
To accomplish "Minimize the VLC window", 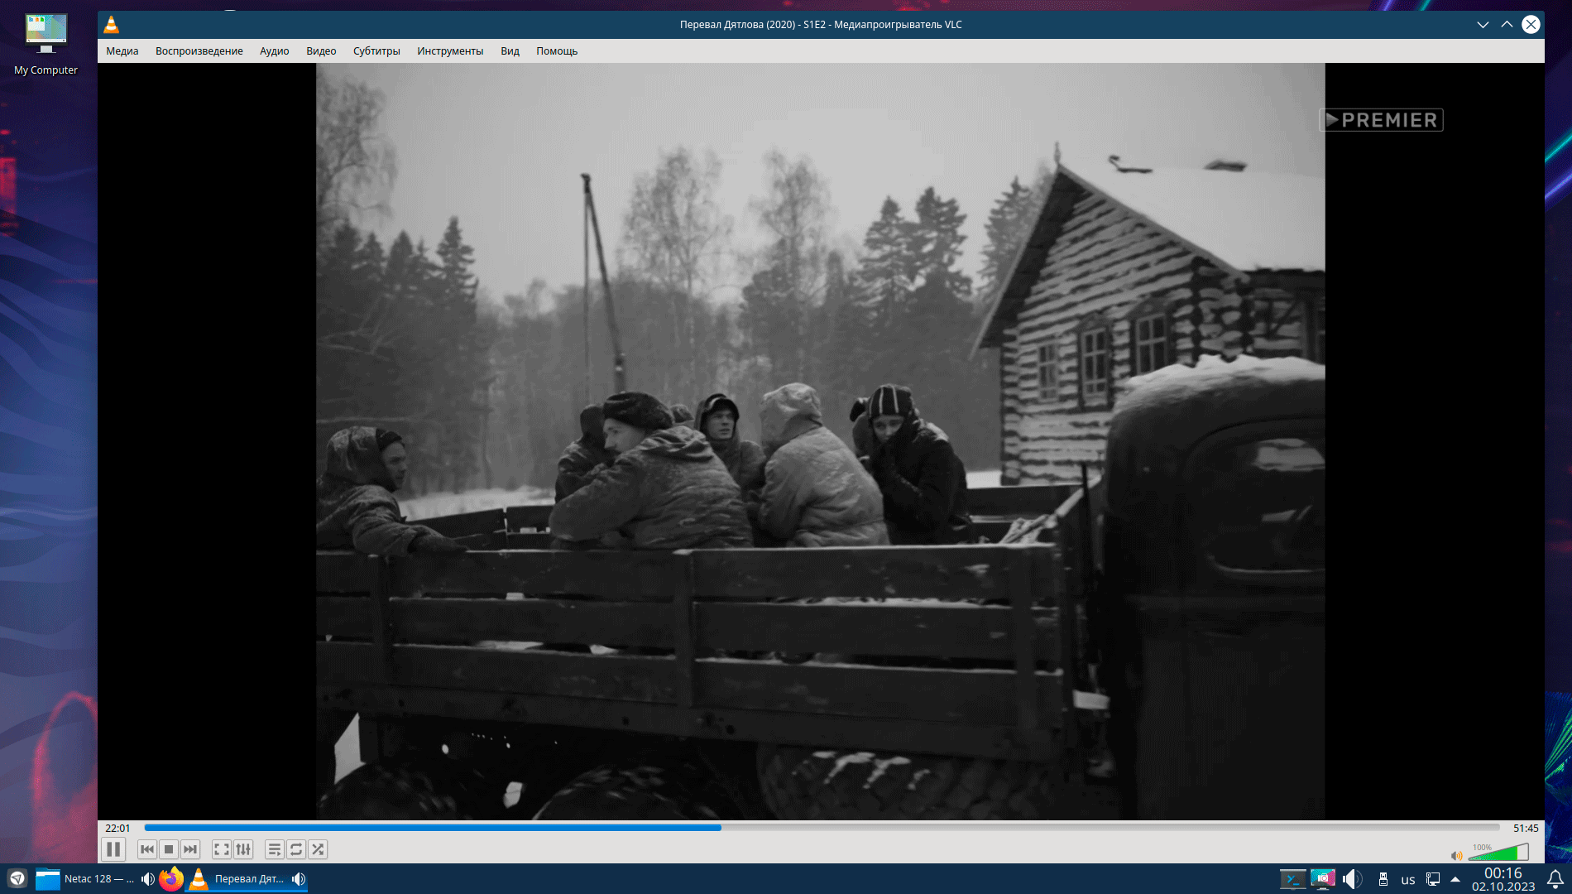I will [1483, 25].
